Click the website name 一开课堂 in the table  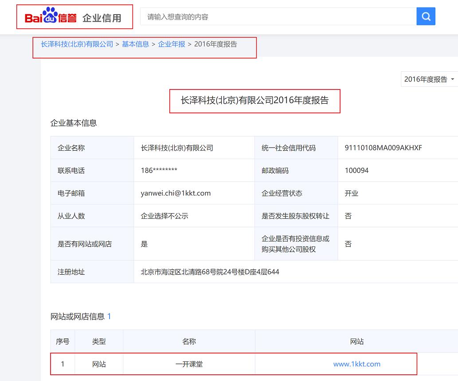click(x=188, y=364)
